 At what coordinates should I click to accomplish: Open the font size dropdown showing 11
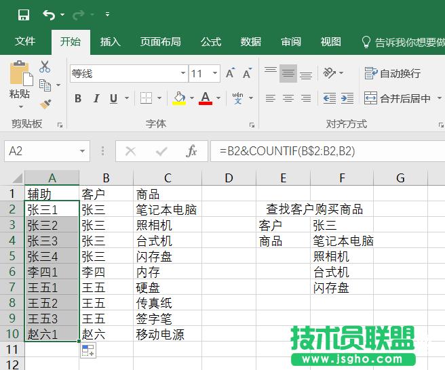[x=215, y=73]
